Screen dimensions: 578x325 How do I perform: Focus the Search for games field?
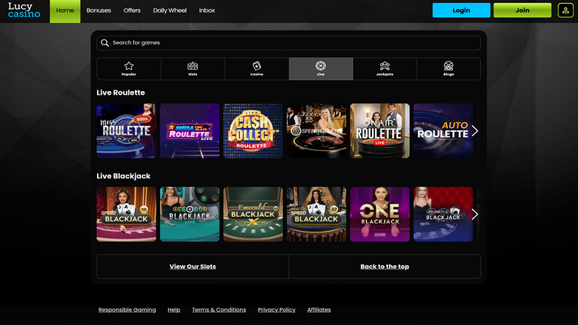pyautogui.click(x=293, y=43)
